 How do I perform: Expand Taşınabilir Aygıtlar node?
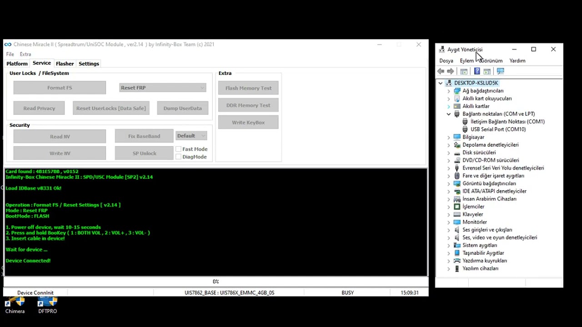[449, 253]
